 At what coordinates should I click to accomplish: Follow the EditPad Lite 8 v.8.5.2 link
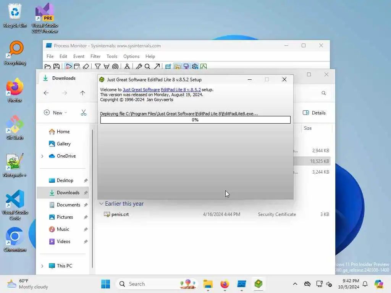(181, 90)
